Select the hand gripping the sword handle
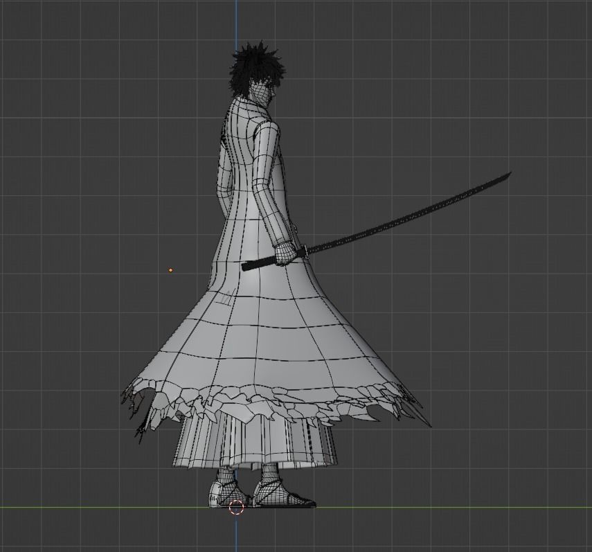 [286, 253]
